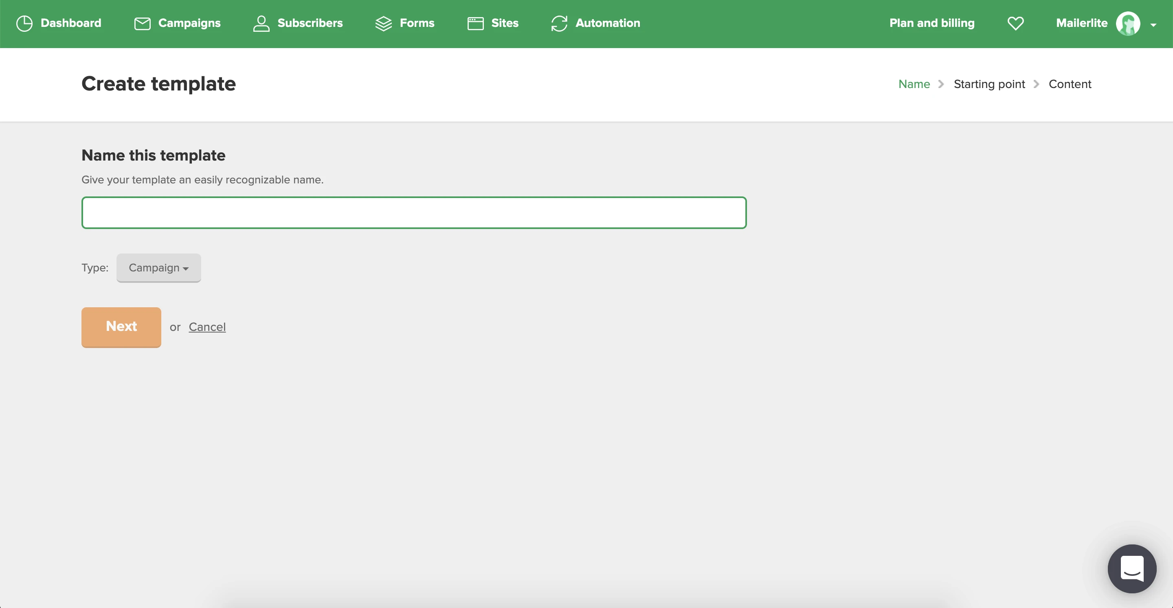Screen dimensions: 1173x608
Task: Go to Campaigns menu item
Action: coord(189,23)
